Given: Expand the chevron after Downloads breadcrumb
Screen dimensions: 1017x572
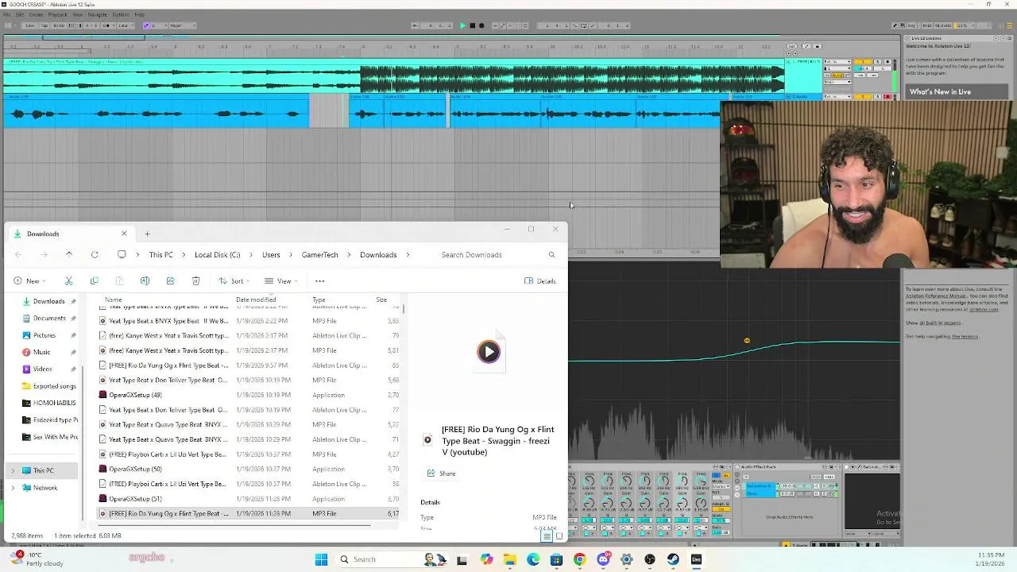Looking at the screenshot, I should 408,254.
